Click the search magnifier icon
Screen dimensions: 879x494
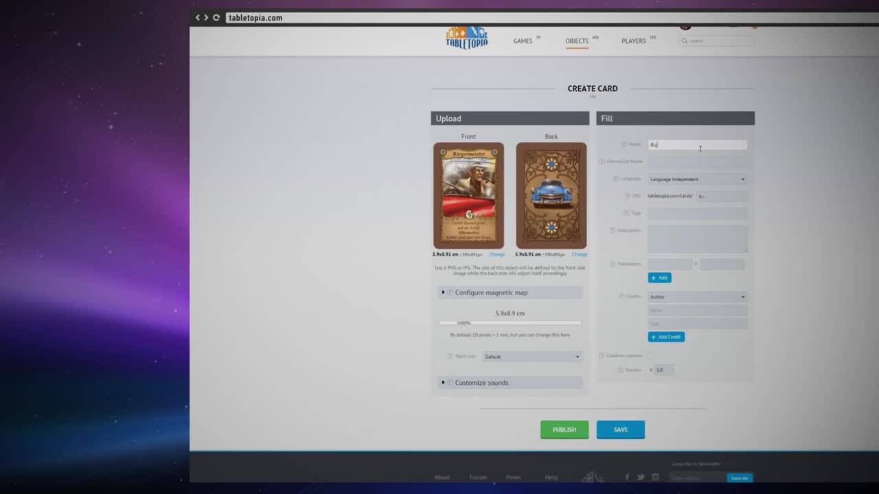point(685,41)
